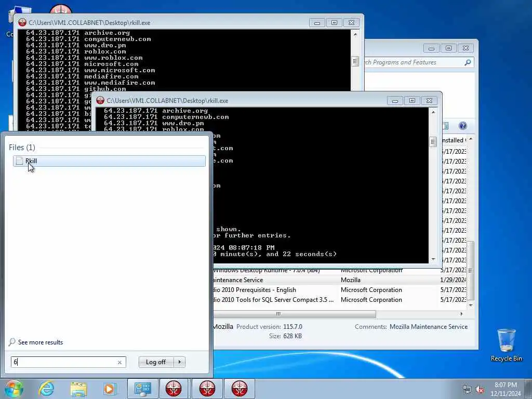The width and height of the screenshot is (532, 399).
Task: Close the front rkill console window
Action: [x=429, y=101]
